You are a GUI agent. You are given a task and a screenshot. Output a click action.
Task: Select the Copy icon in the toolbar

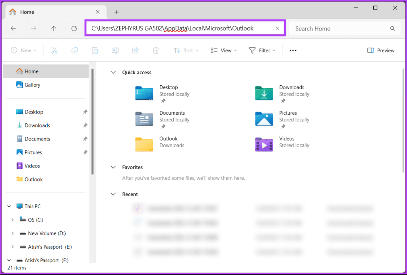[x=74, y=50]
